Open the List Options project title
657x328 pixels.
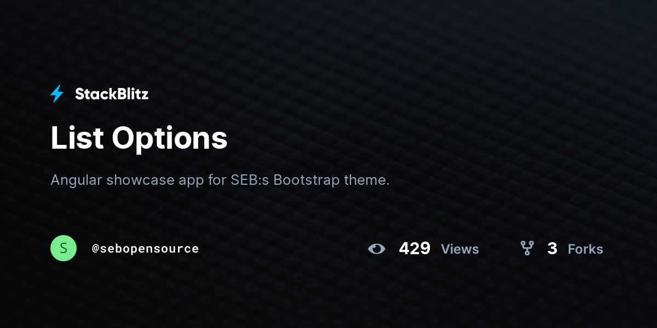[139, 138]
